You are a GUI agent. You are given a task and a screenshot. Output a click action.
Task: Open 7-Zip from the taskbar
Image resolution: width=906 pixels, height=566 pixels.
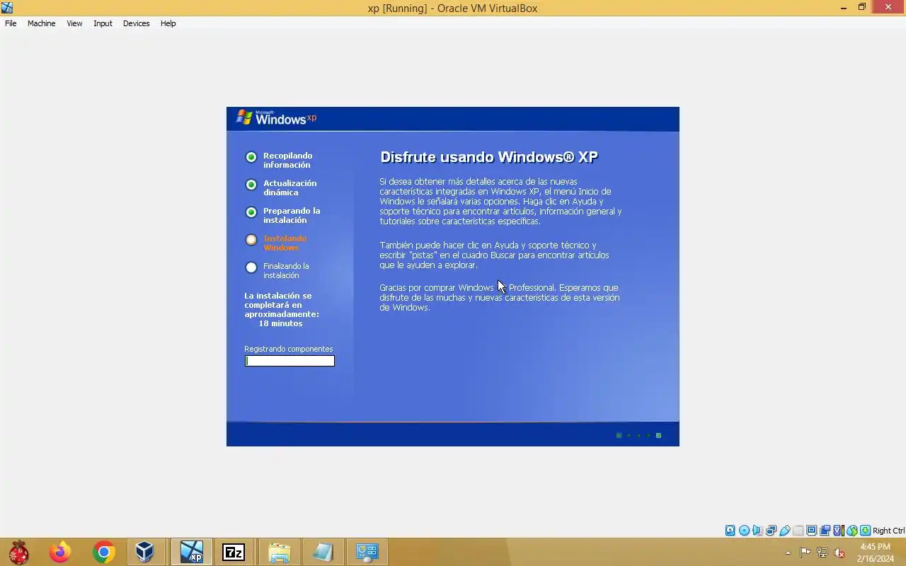coord(234,552)
